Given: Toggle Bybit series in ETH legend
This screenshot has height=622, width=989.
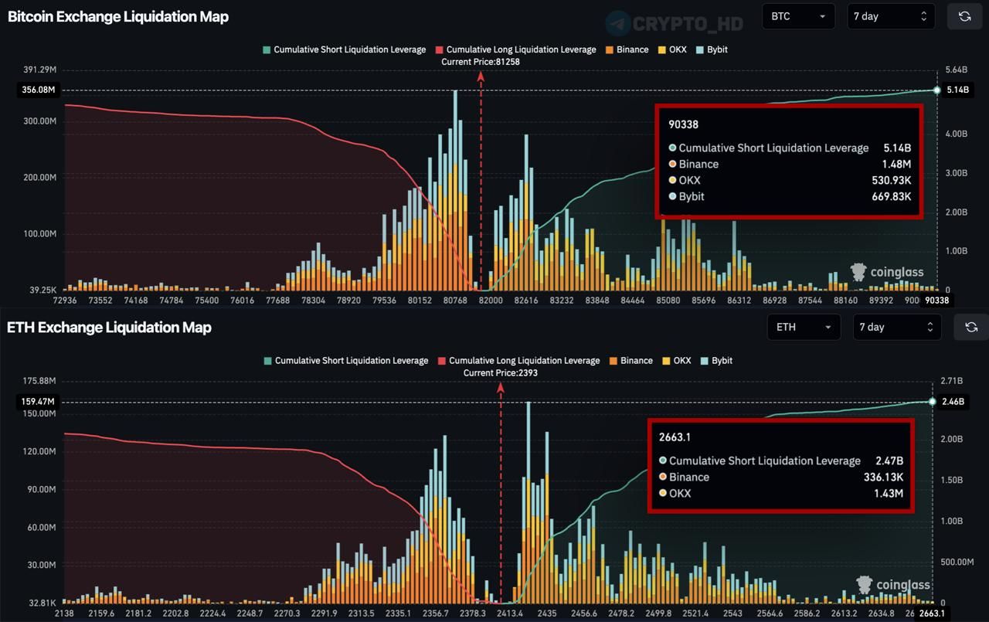Looking at the screenshot, I should (x=716, y=361).
